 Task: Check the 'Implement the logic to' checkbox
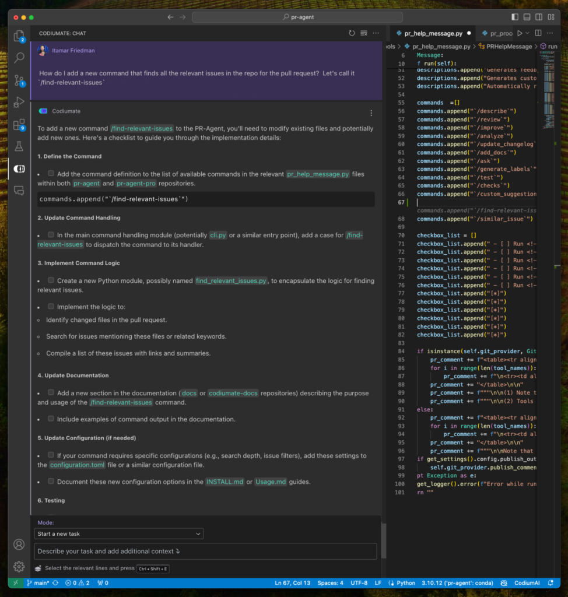[51, 306]
